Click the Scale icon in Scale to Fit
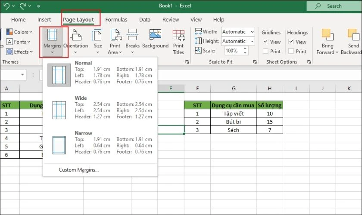Image resolution: width=362 pixels, height=215 pixels. pos(198,50)
